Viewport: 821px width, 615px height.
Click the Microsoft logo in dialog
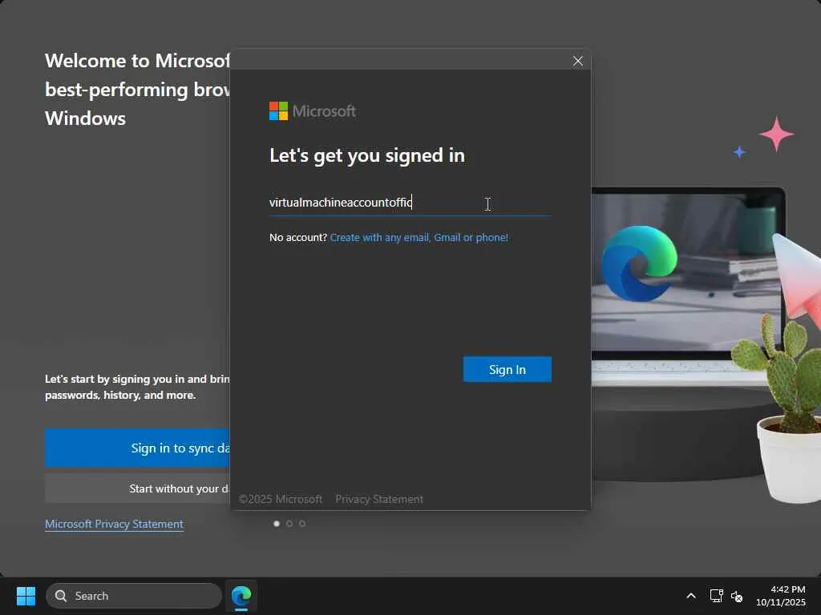click(313, 111)
